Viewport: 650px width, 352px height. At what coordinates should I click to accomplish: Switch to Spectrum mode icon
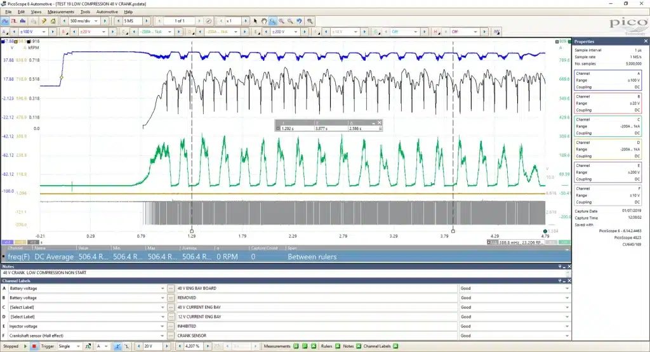pyautogui.click(x=23, y=21)
